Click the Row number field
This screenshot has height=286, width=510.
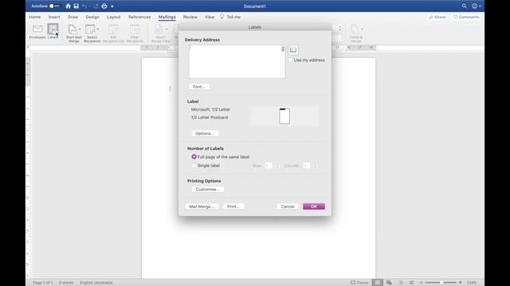tap(269, 166)
